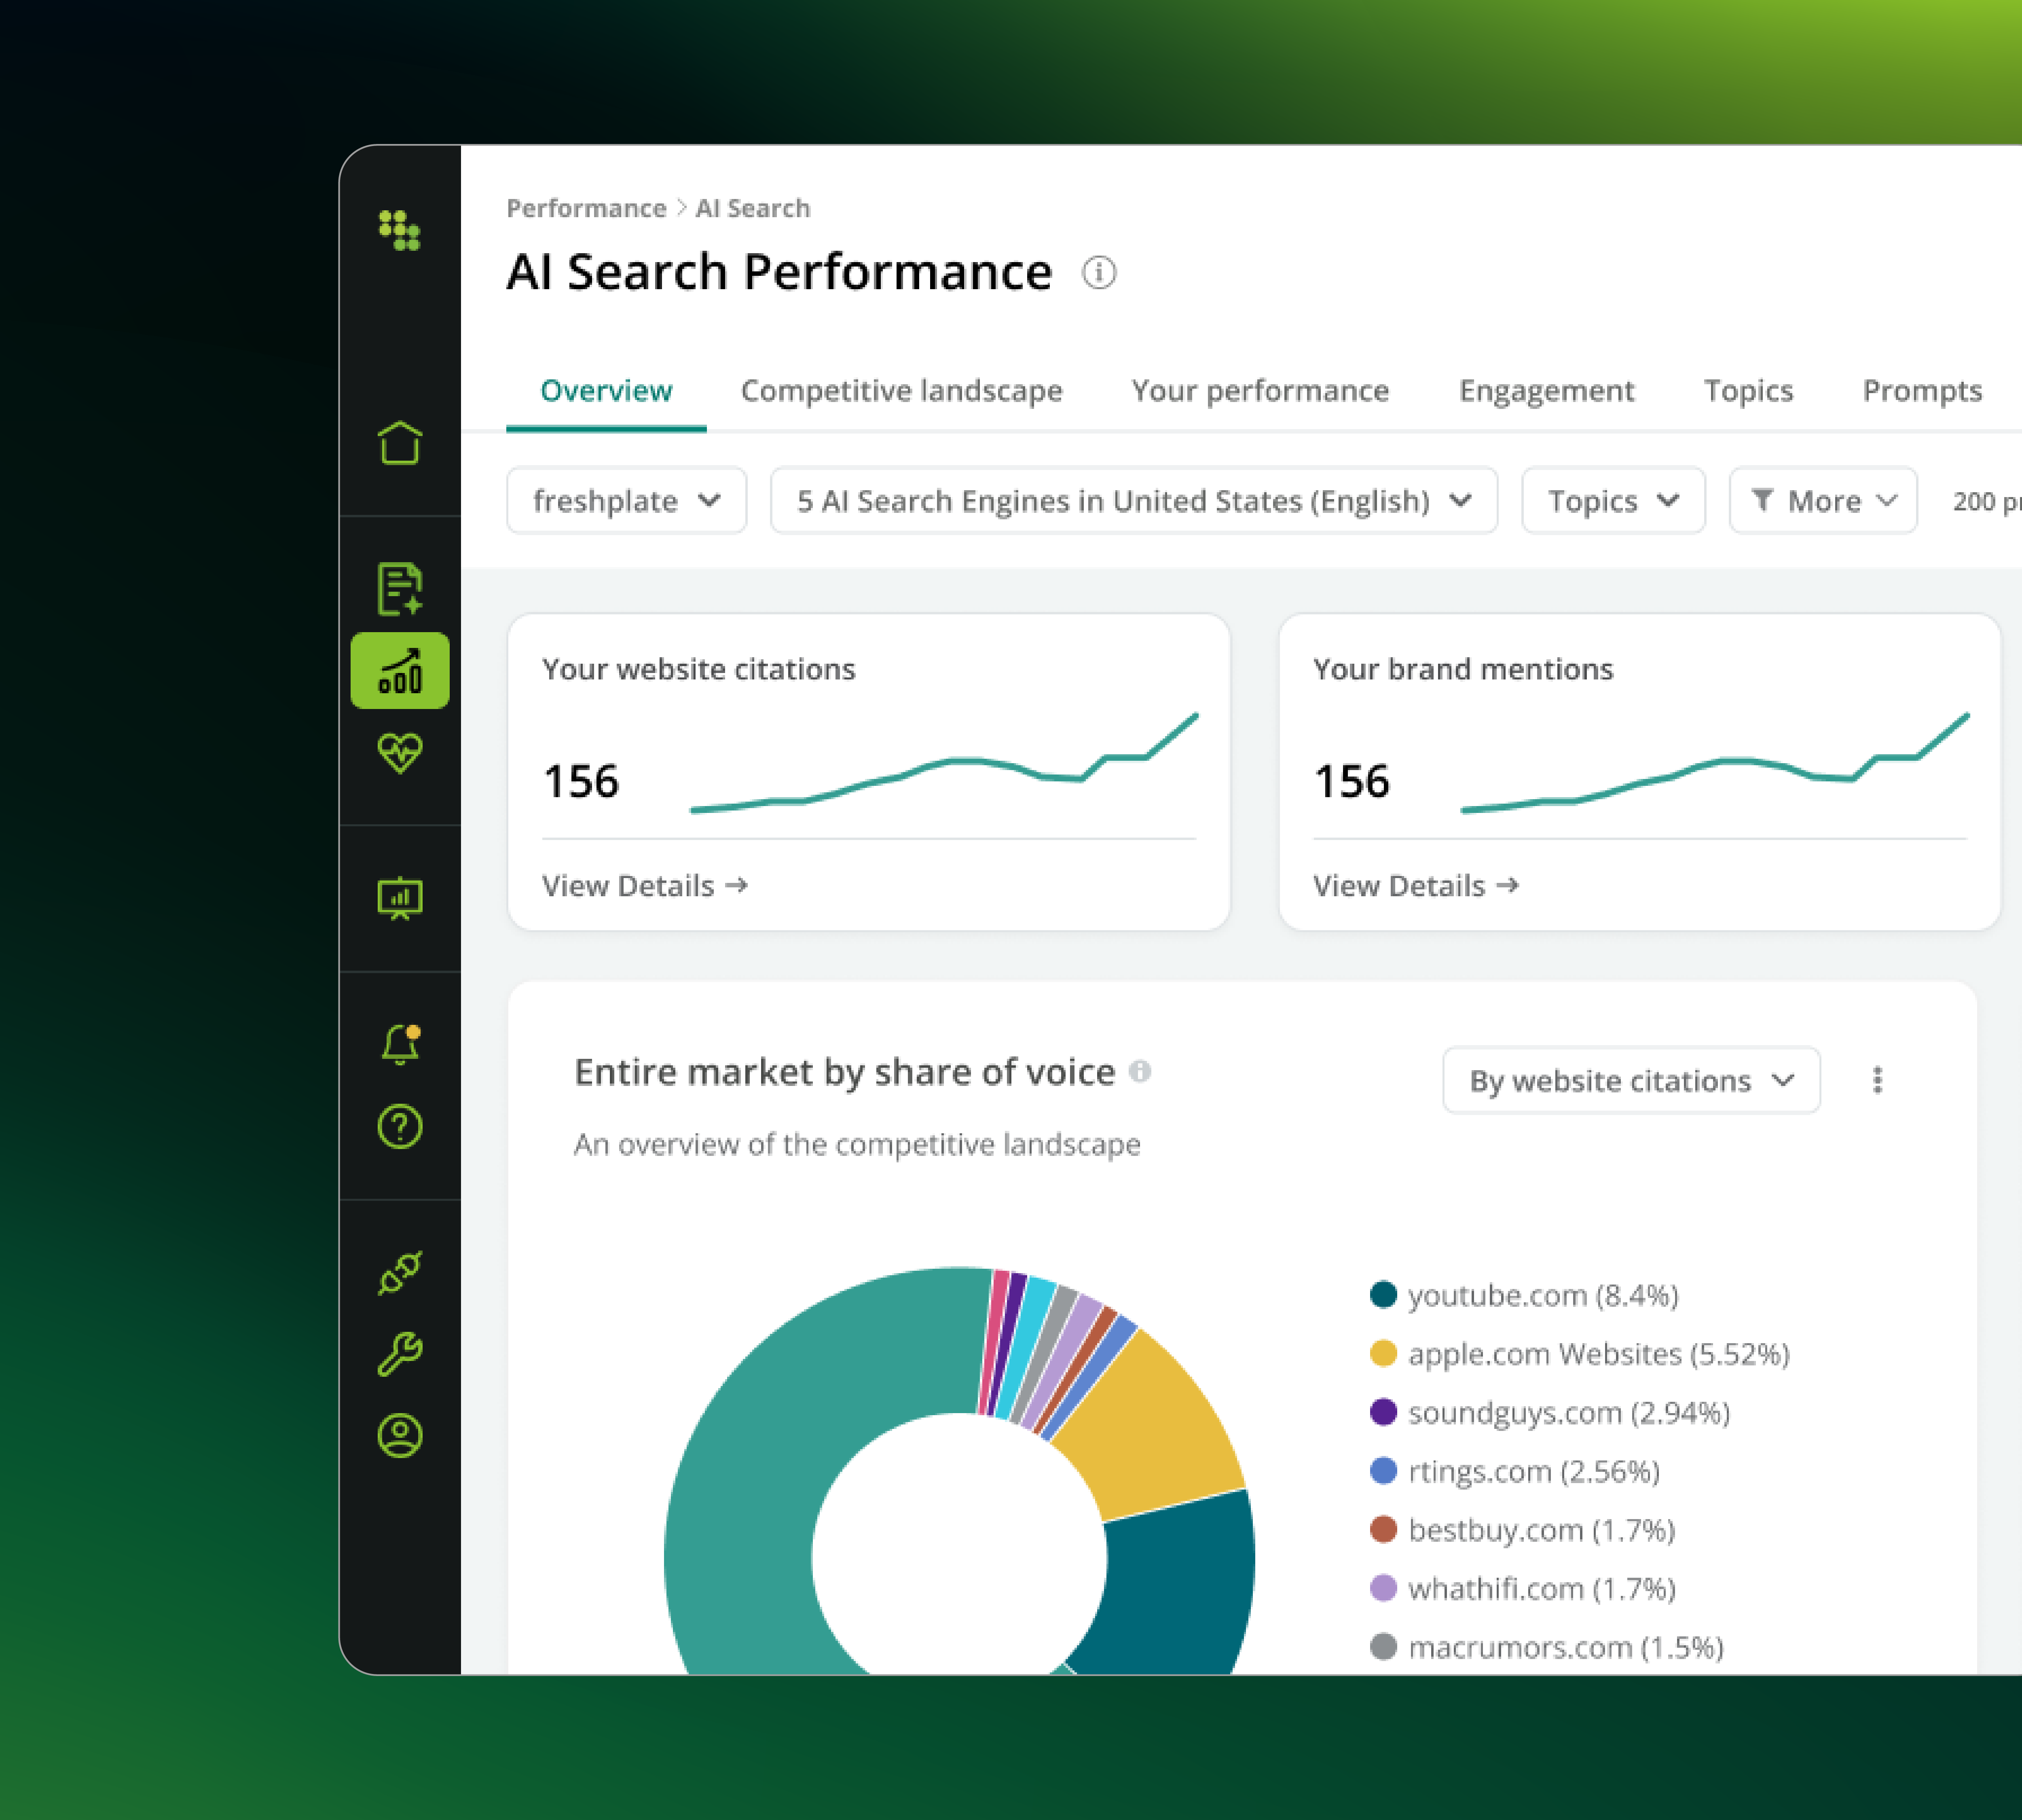The width and height of the screenshot is (2022, 1820).
Task: Open the help question mark icon
Action: point(400,1127)
